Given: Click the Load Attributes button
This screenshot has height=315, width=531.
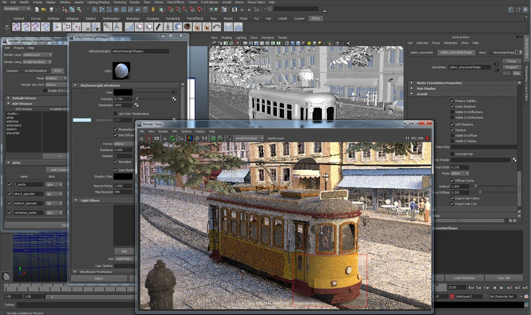Looking at the screenshot, I should tap(464, 278).
